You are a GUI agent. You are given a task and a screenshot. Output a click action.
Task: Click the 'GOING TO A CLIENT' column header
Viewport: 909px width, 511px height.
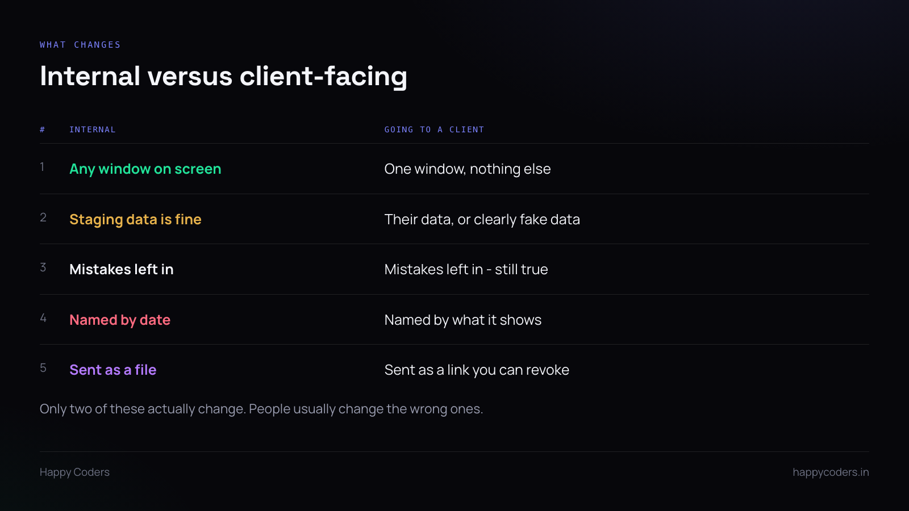(434, 129)
